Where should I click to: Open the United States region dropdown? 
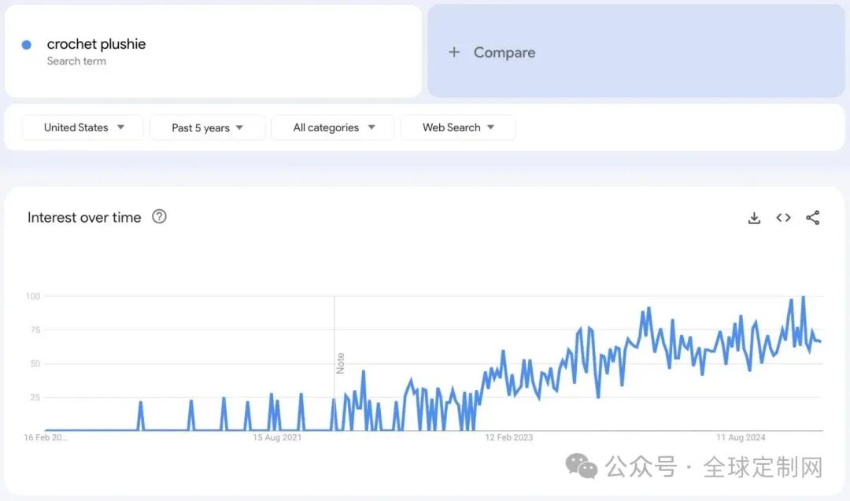(x=83, y=127)
